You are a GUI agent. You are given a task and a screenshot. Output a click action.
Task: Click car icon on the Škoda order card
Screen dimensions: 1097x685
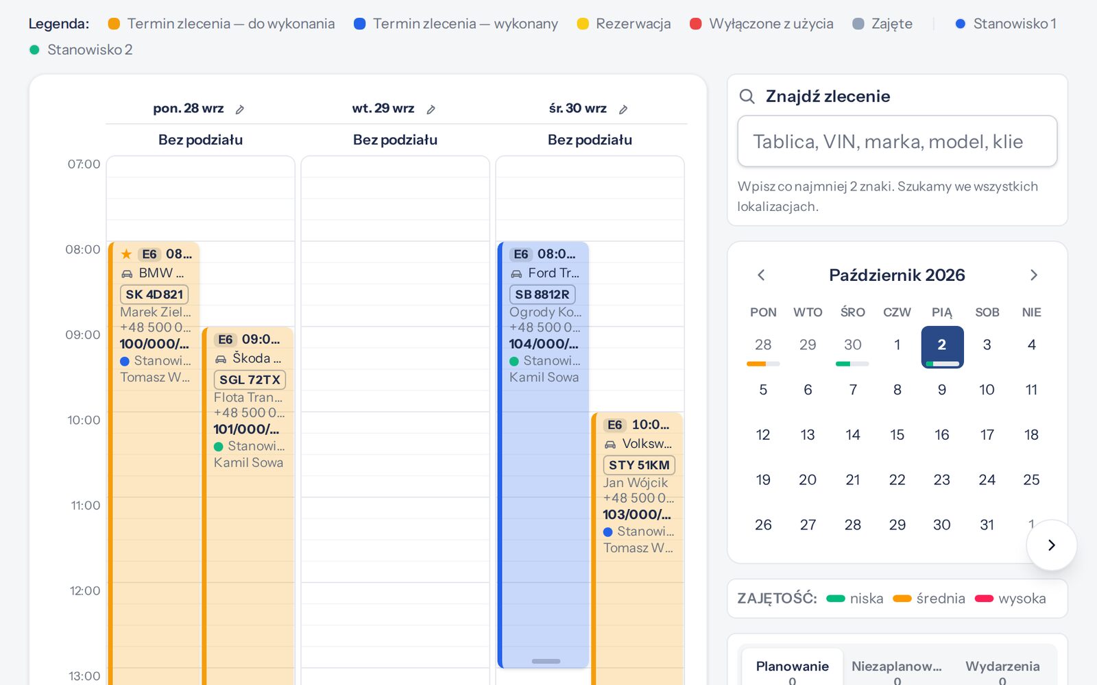pyautogui.click(x=221, y=359)
